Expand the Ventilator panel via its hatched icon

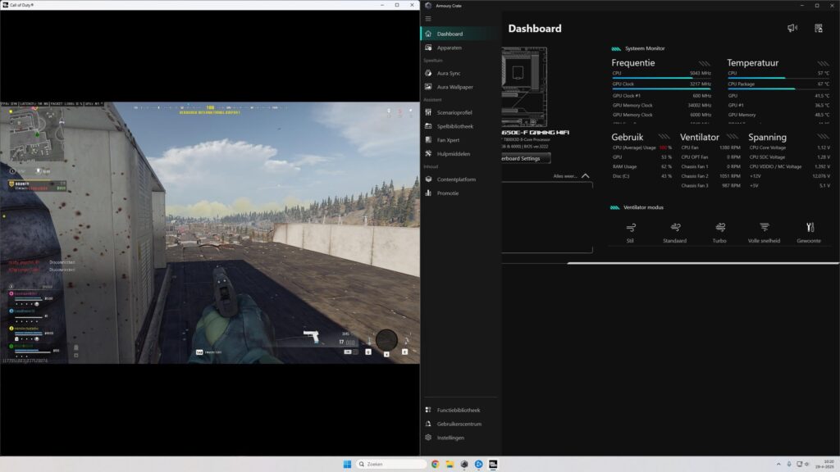(733, 137)
